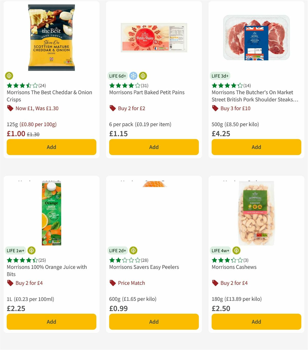The height and width of the screenshot is (350, 308).
Task: Click the leaf icon beside Savers Easy Peelers badge
Action: coord(133,250)
